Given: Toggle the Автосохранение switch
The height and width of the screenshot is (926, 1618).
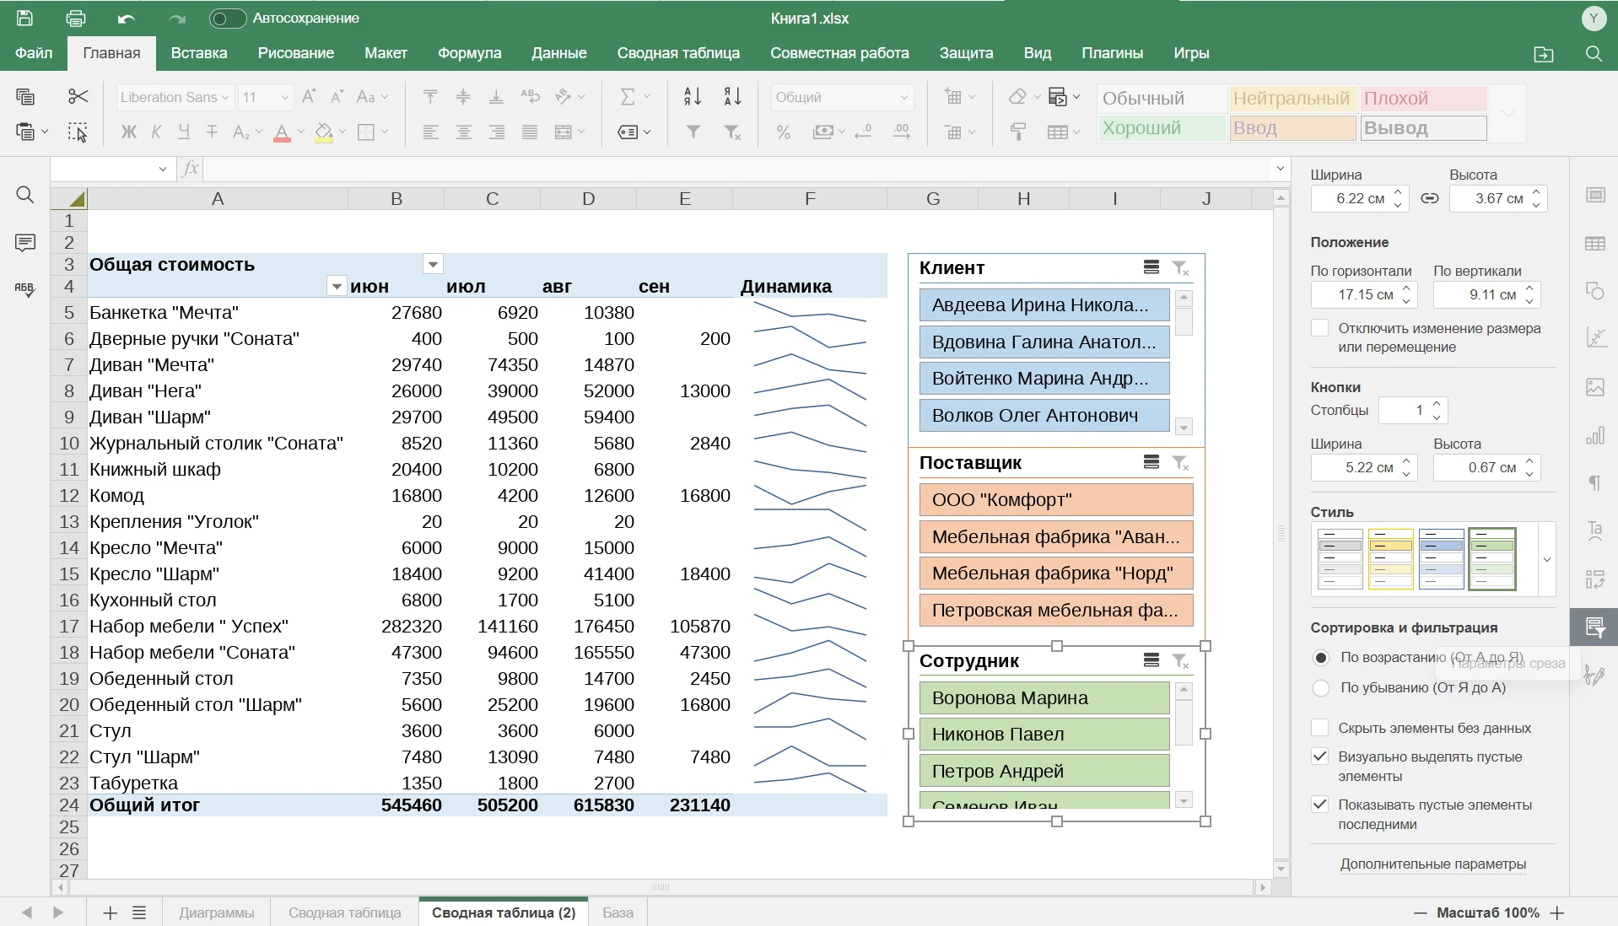Looking at the screenshot, I should [x=228, y=18].
